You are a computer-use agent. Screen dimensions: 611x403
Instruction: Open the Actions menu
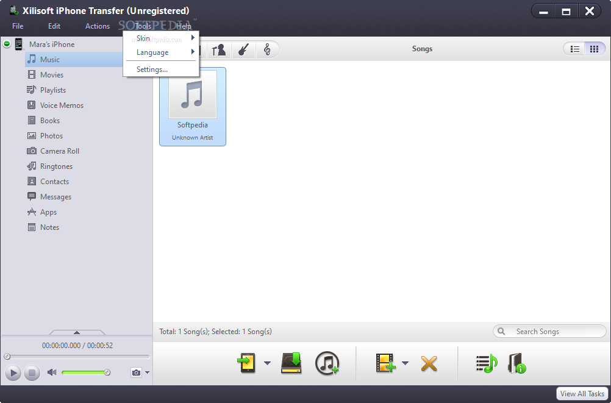click(x=98, y=26)
